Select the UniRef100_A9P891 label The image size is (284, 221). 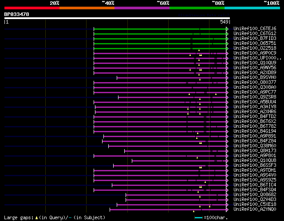tap(255, 136)
